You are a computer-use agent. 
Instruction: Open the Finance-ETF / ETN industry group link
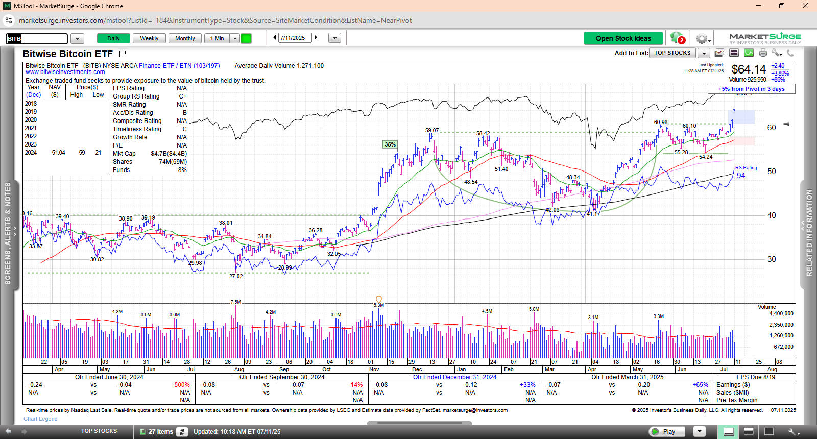(179, 66)
